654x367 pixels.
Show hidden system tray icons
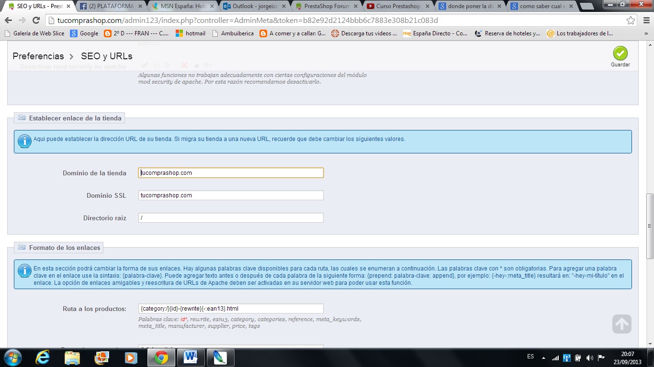tap(543, 357)
